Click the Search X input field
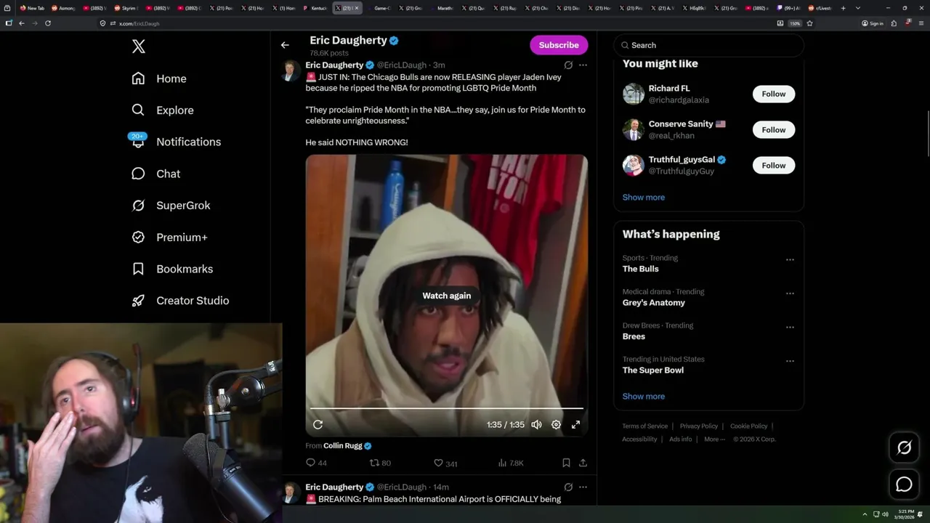Image resolution: width=930 pixels, height=523 pixels. pos(708,45)
